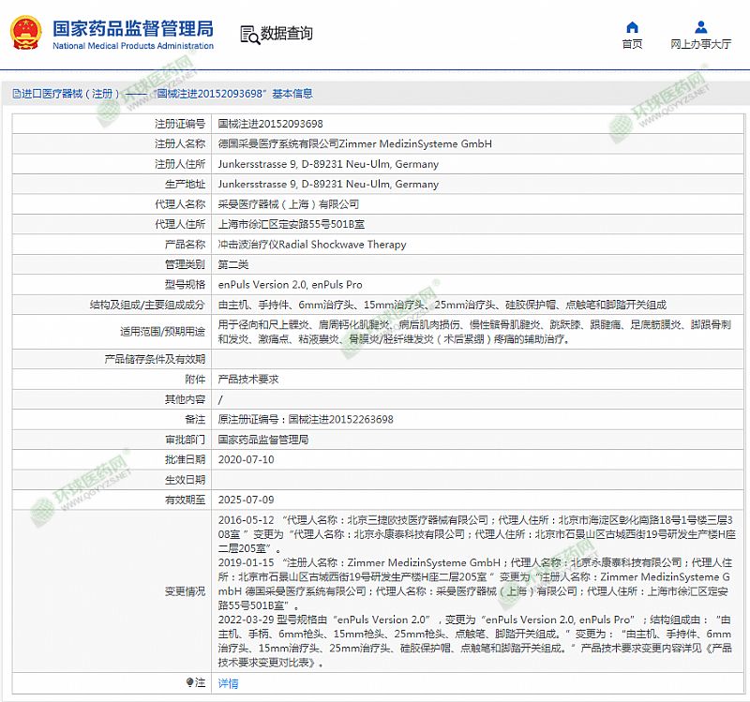Click the expiry date 2025-07-09
This screenshot has width=750, height=702.
click(x=246, y=500)
